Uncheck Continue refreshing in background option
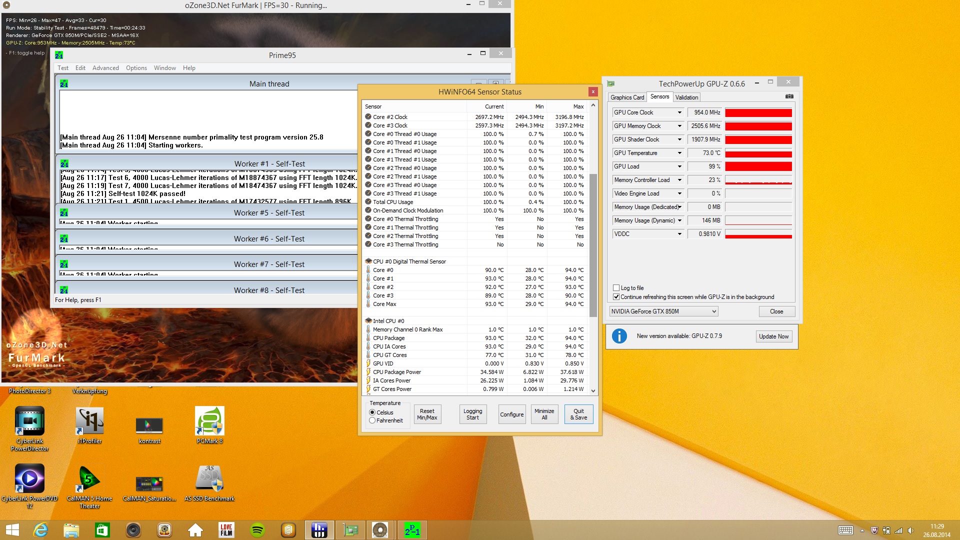Image resolution: width=960 pixels, height=540 pixels. tap(616, 297)
